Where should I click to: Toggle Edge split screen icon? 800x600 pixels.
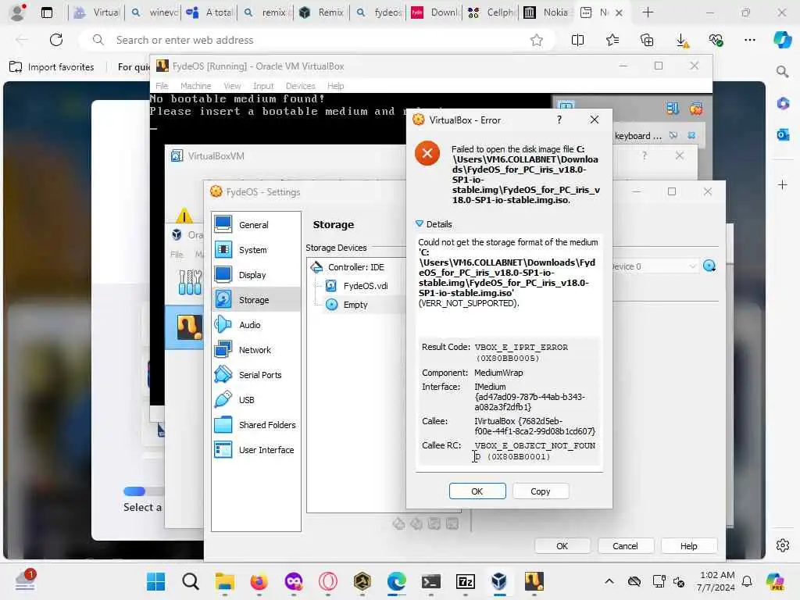tap(577, 40)
